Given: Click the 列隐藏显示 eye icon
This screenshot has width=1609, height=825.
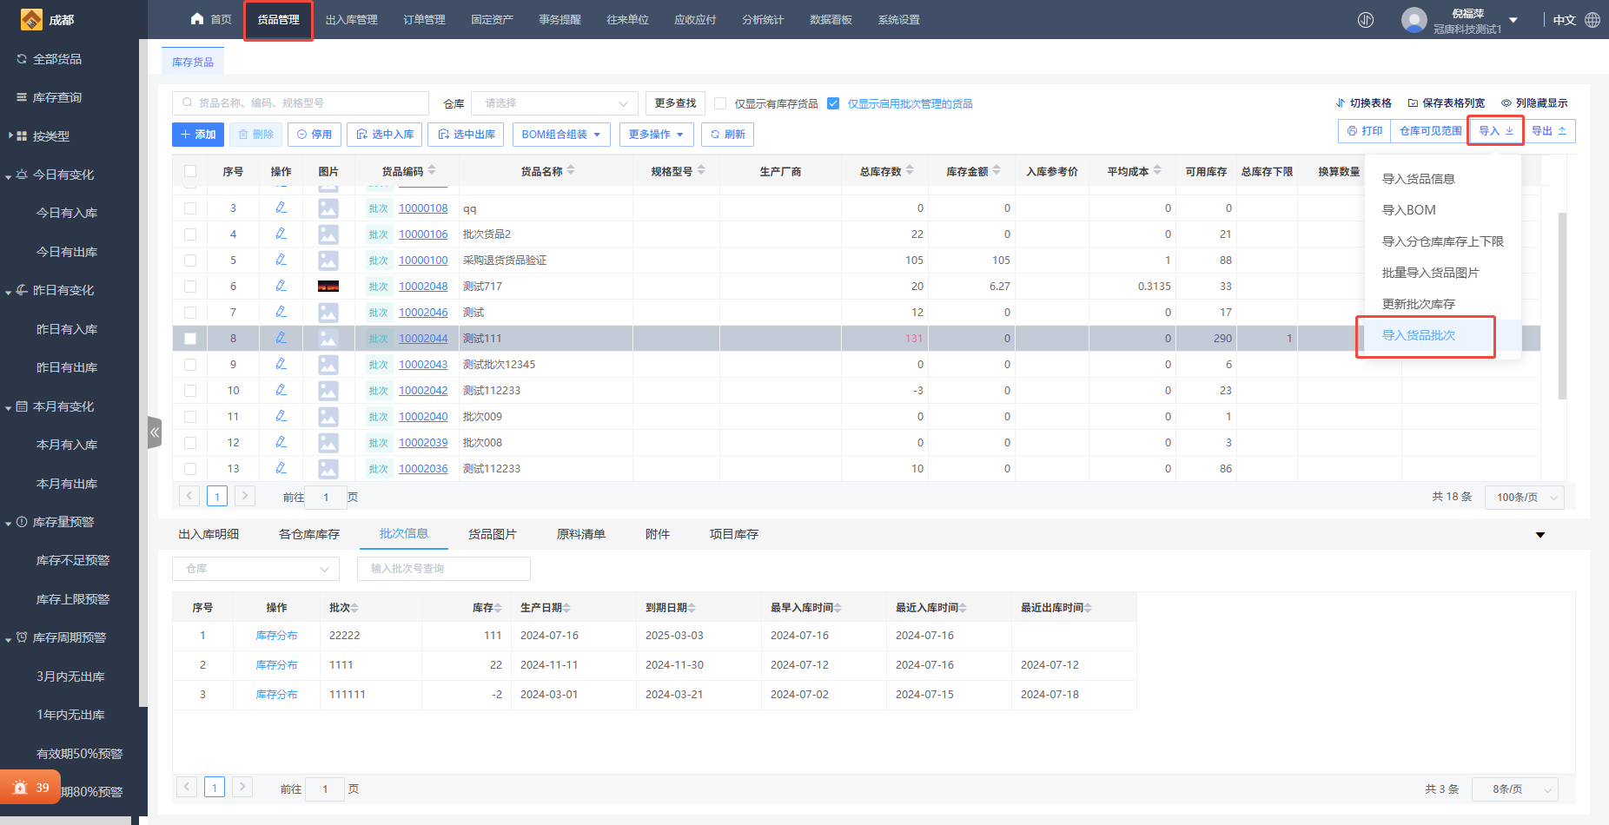Looking at the screenshot, I should [x=1506, y=103].
